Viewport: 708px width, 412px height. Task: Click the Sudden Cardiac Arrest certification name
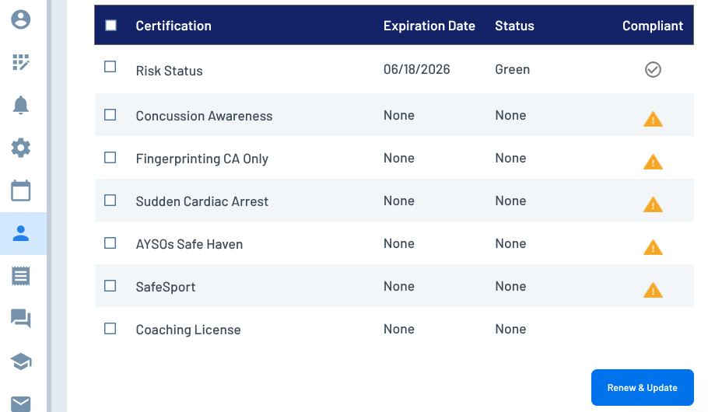pyautogui.click(x=202, y=201)
